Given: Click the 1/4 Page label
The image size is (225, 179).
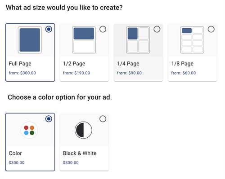Looking at the screenshot, I should tap(128, 64).
